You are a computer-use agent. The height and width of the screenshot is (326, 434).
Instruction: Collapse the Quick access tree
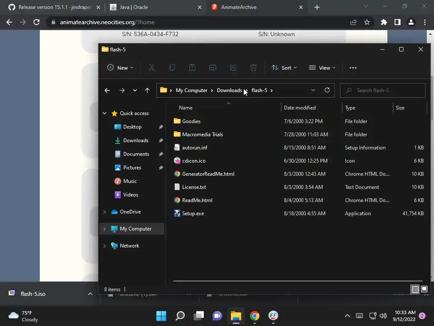(104, 113)
